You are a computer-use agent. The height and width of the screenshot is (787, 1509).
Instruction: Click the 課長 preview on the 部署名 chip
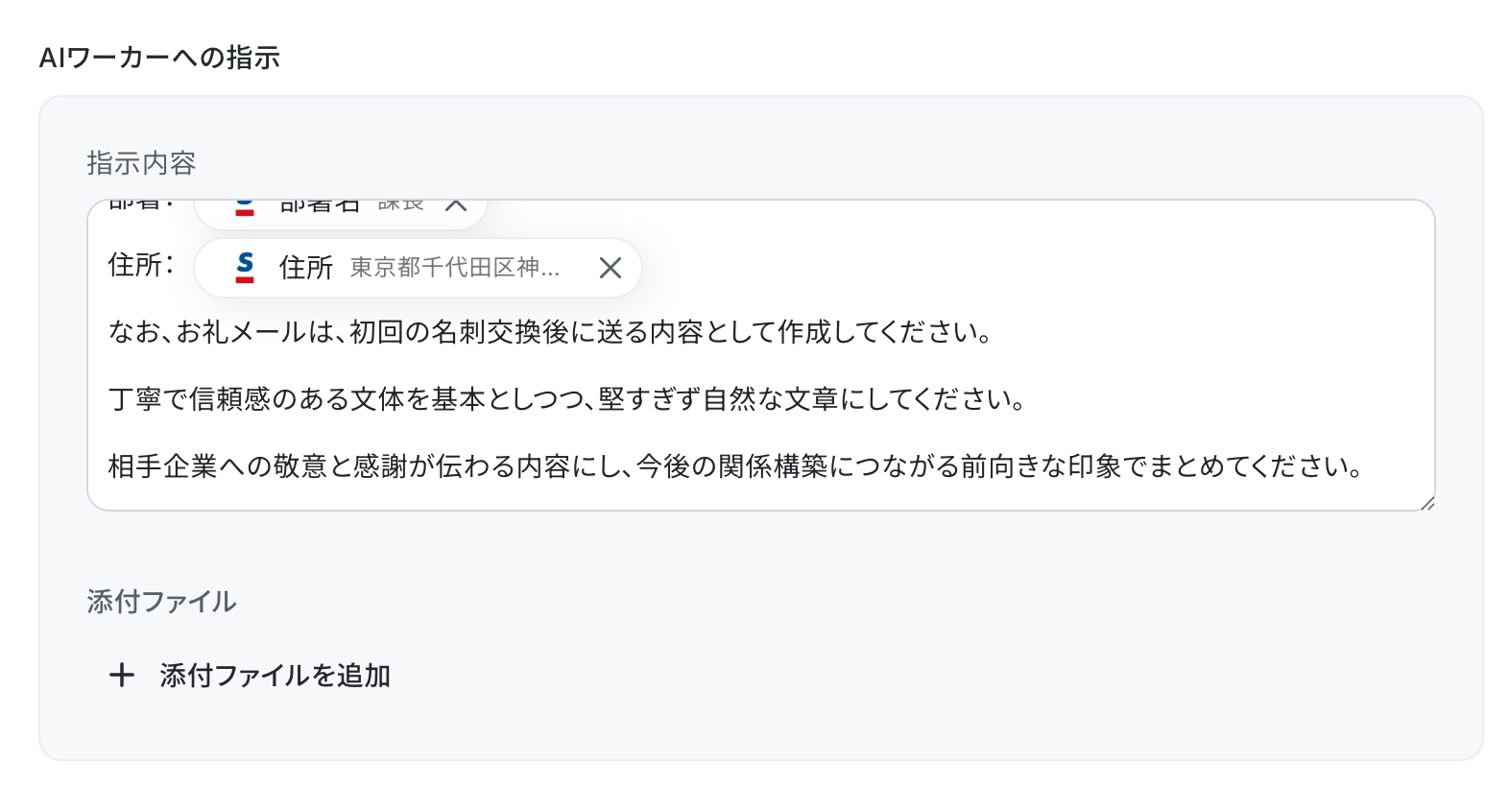pos(400,204)
